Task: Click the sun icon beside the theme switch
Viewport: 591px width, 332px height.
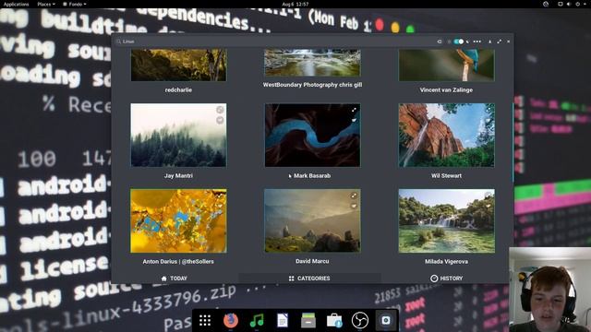Action: click(x=449, y=41)
